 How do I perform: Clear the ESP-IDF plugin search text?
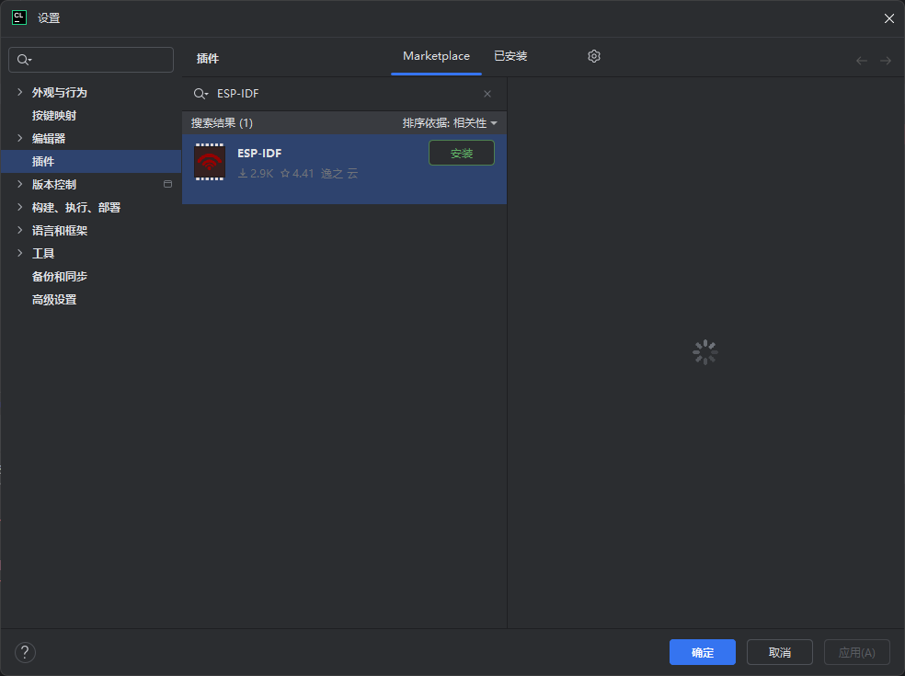point(487,94)
